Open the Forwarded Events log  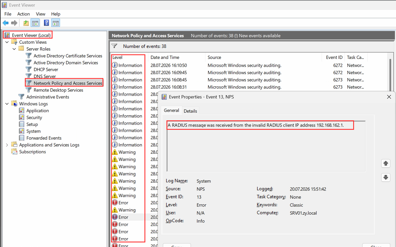(x=44, y=138)
